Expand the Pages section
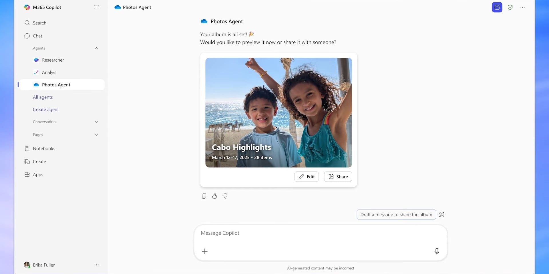Image resolution: width=549 pixels, height=274 pixels. (x=96, y=135)
